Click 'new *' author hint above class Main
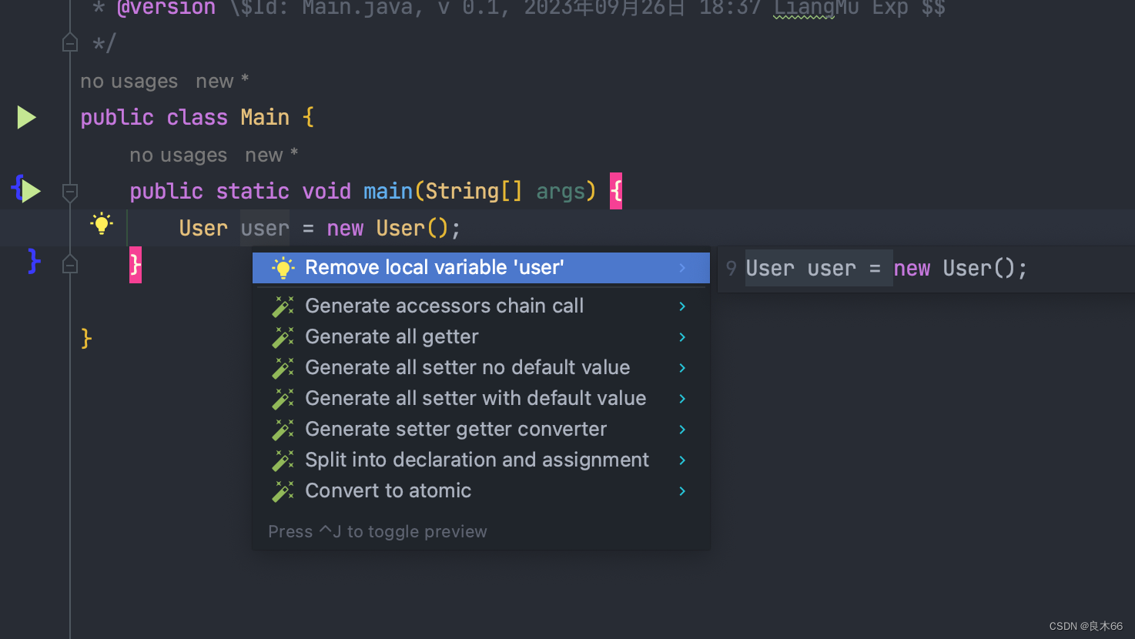The height and width of the screenshot is (639, 1135). click(223, 82)
